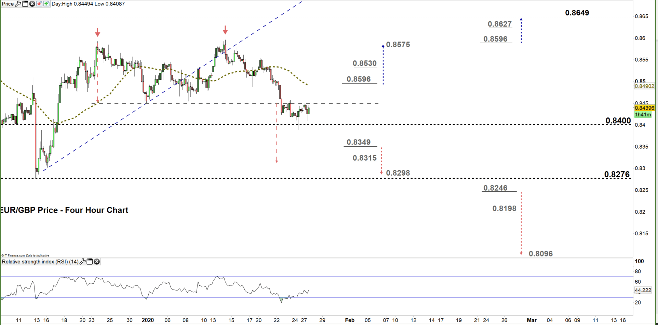658x325 pixels.
Task: Click the current price tag 0.84396
Action: pyautogui.click(x=644, y=108)
